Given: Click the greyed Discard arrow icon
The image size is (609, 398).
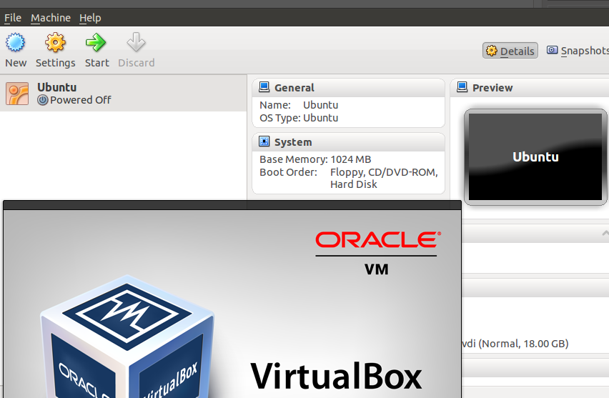Looking at the screenshot, I should pyautogui.click(x=136, y=42).
